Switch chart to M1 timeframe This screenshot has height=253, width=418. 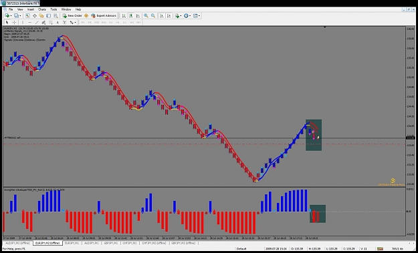(83, 22)
